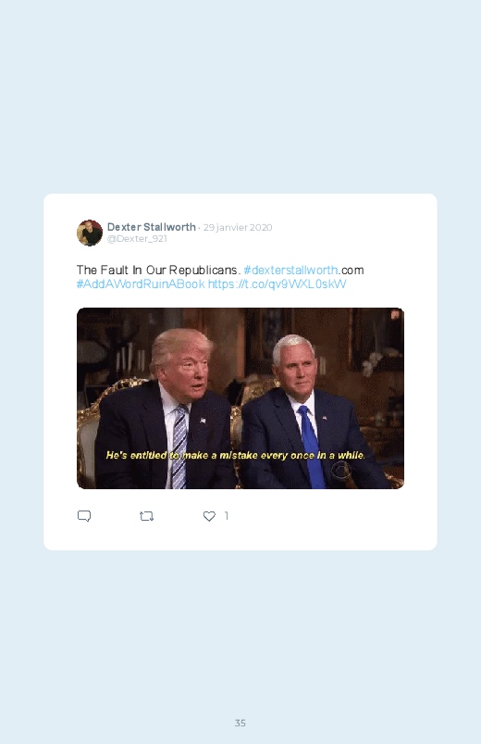Click the retweet arrows icon

pos(146,516)
